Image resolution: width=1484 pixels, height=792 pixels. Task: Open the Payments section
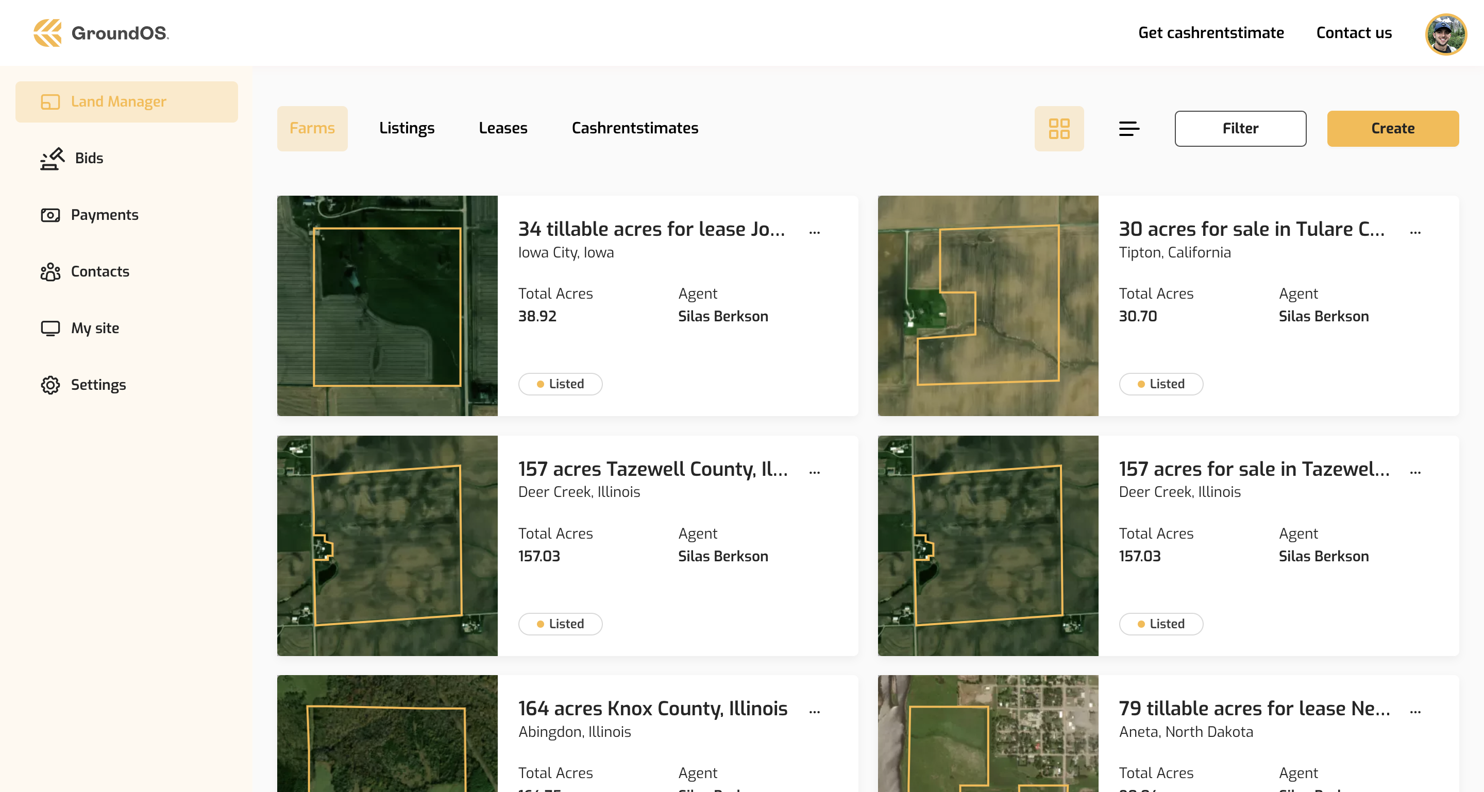[104, 215]
